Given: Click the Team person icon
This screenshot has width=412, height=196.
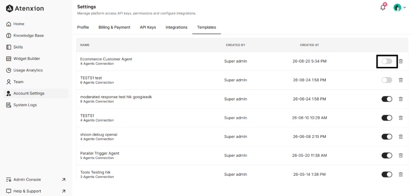Looking at the screenshot, I should pos(9,82).
